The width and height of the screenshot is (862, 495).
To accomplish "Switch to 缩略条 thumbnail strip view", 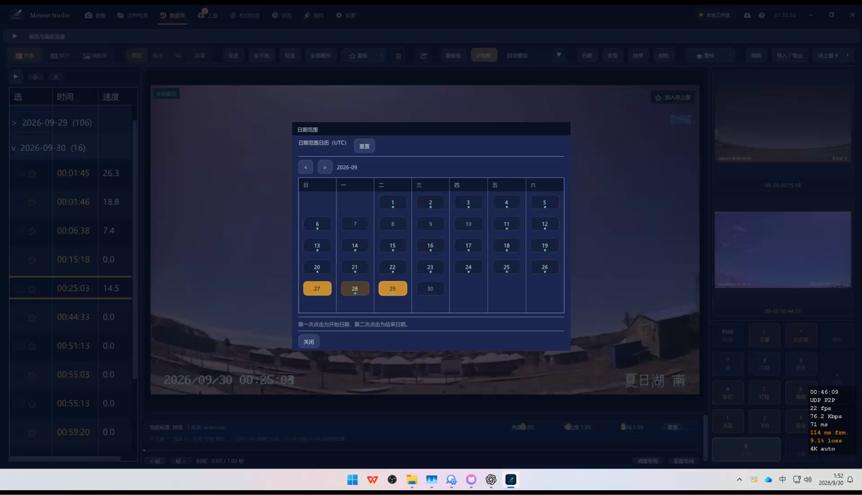I will (x=95, y=55).
